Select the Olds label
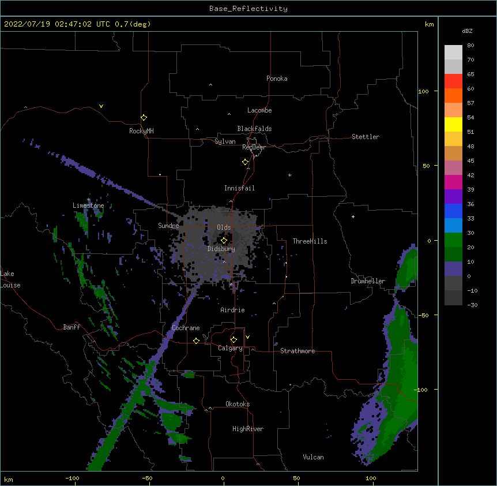Screen dimensions: 497x486 point(224,227)
